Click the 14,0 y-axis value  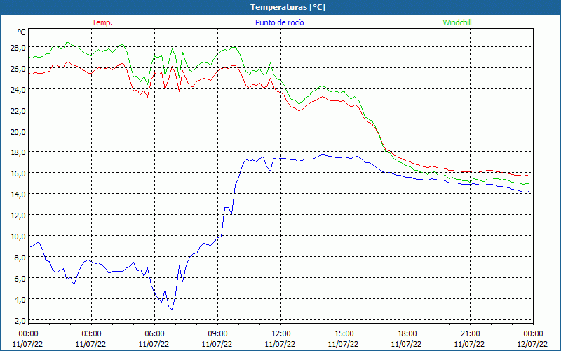(x=18, y=194)
